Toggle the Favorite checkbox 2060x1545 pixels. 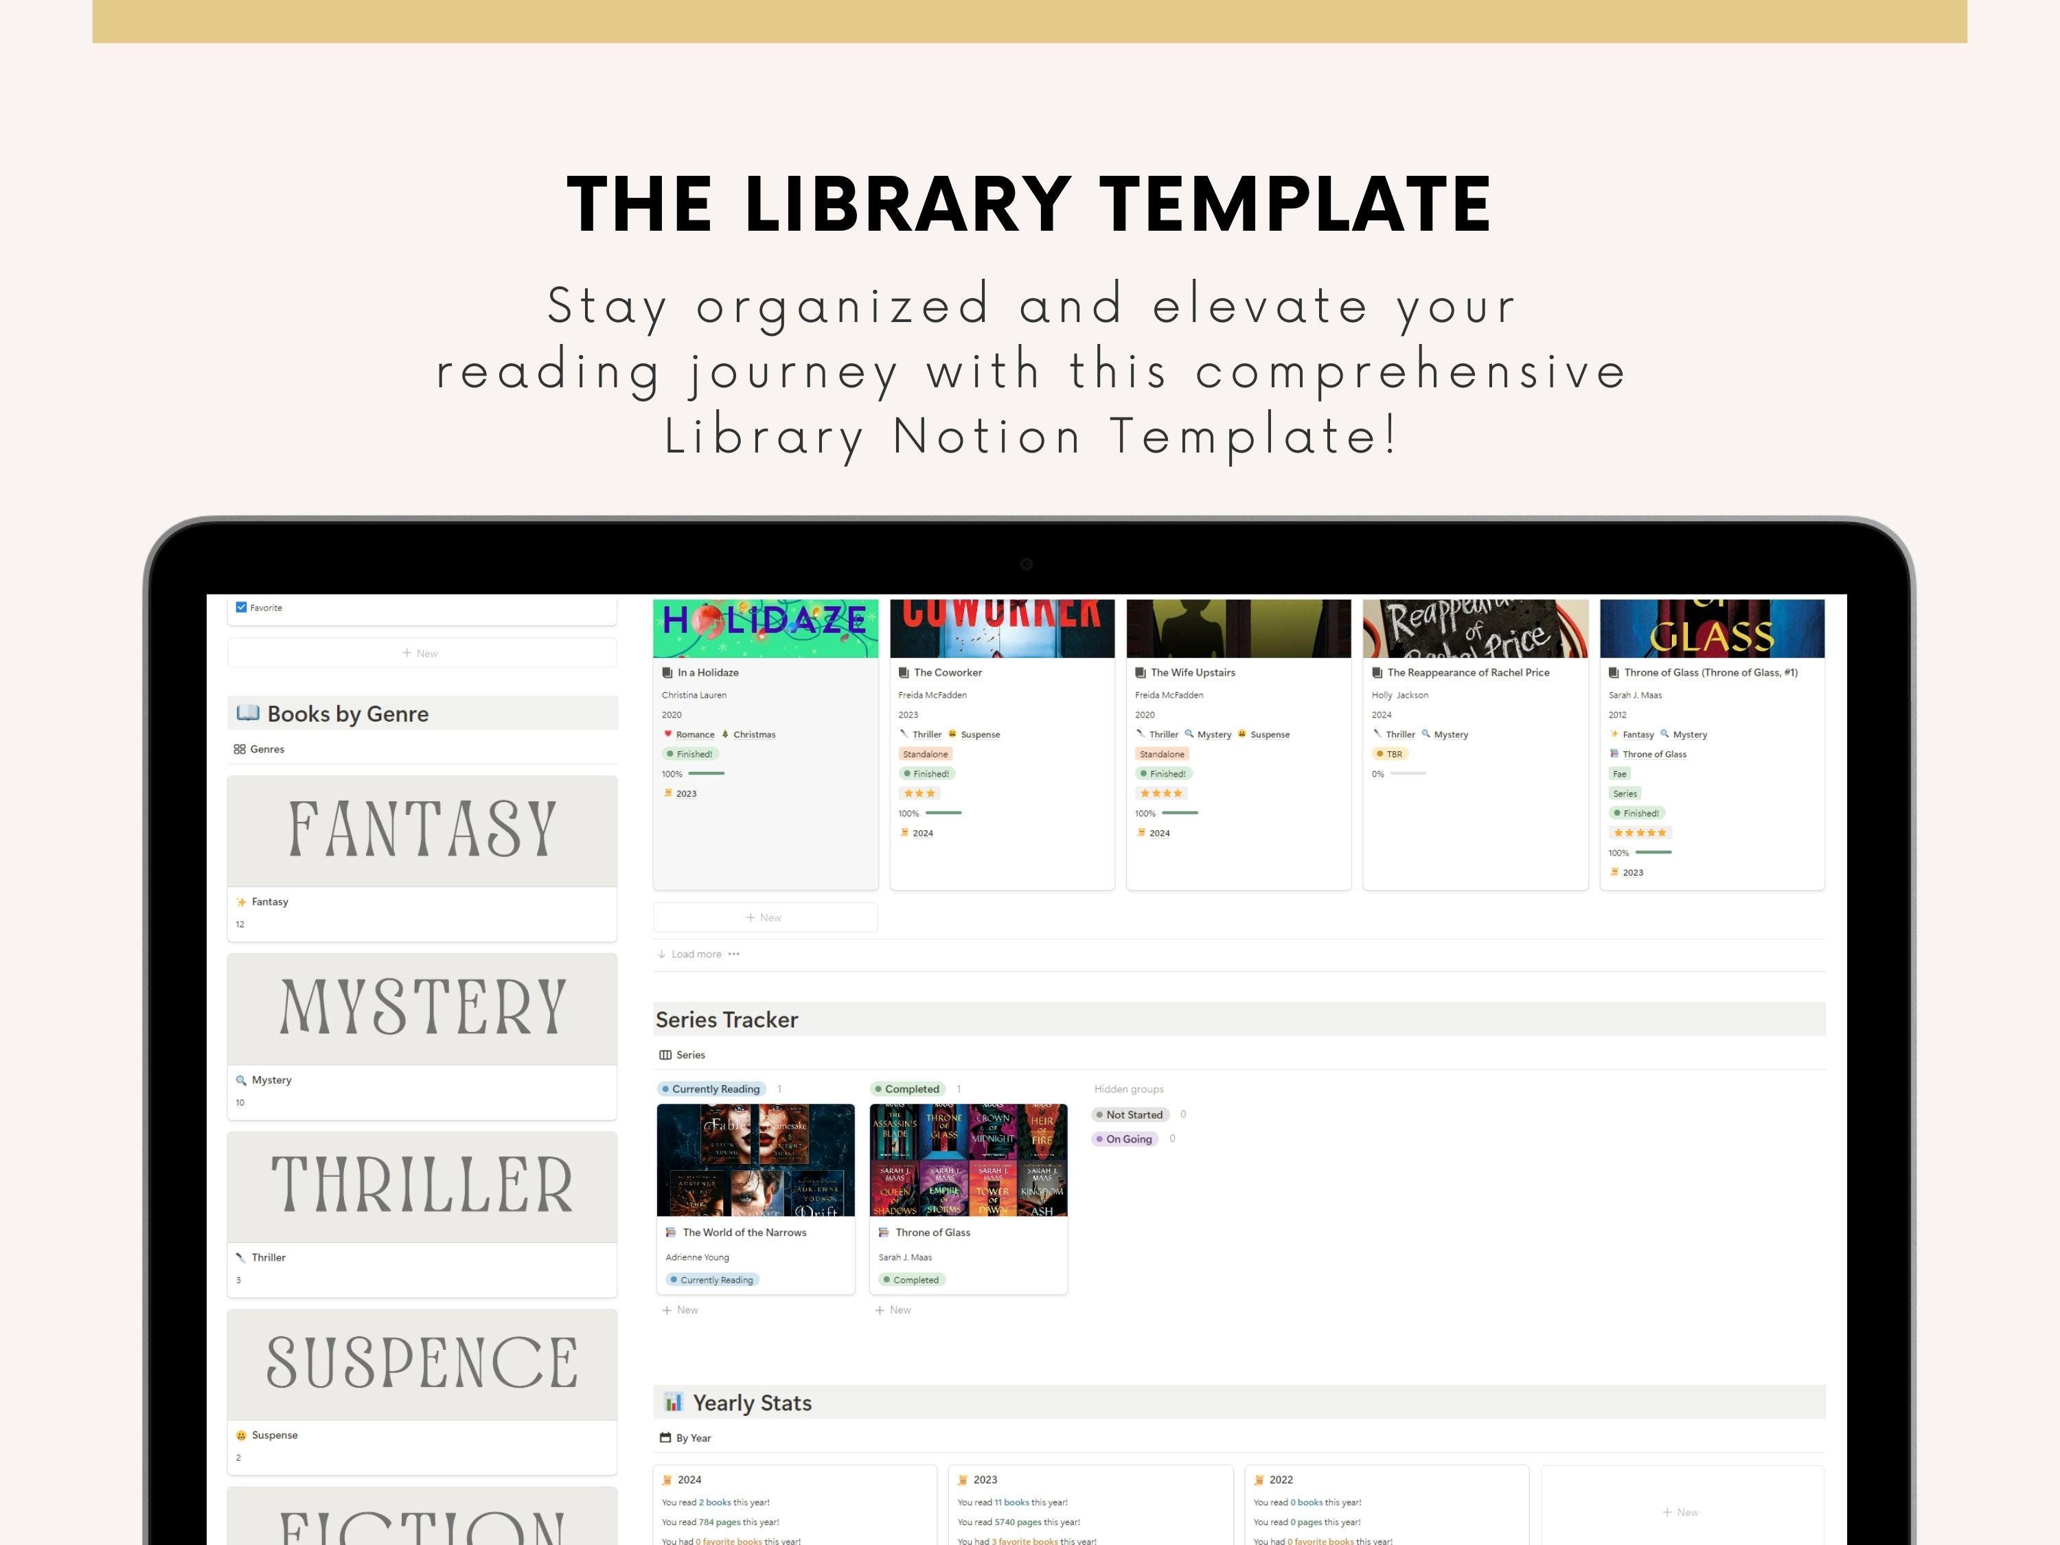click(x=241, y=607)
